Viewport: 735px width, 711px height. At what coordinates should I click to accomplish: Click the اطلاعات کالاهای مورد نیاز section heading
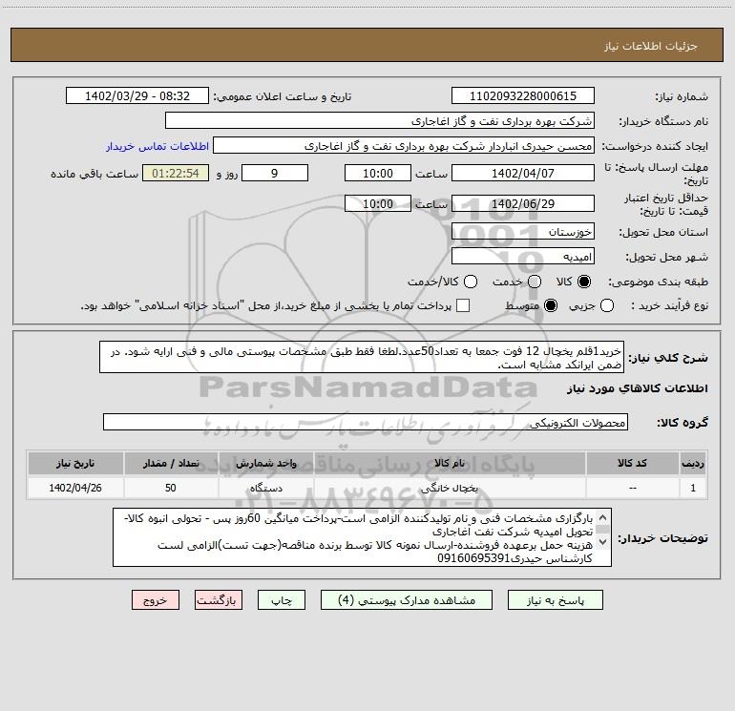coord(638,388)
